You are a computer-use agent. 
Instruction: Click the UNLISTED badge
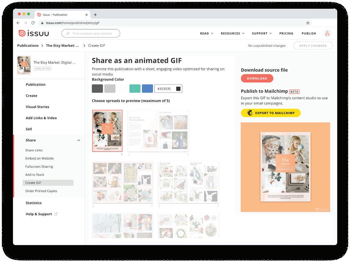click(x=43, y=68)
